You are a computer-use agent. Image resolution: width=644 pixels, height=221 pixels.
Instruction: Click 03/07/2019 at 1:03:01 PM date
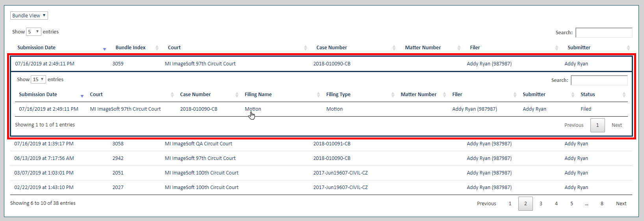[x=44, y=173]
